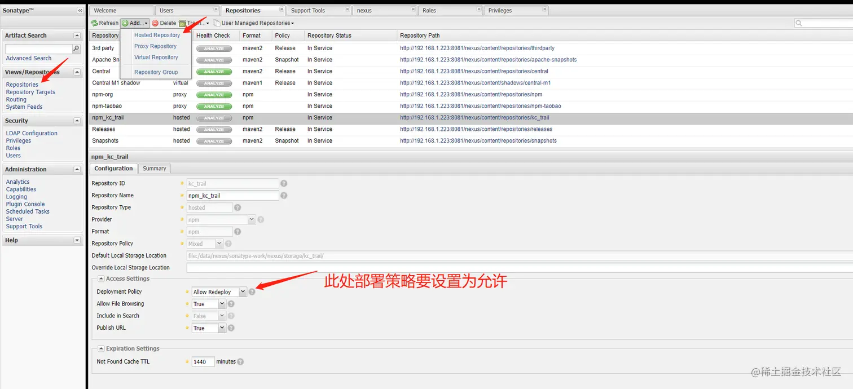Open Plugin Console in the sidebar
The width and height of the screenshot is (853, 389).
(x=25, y=204)
